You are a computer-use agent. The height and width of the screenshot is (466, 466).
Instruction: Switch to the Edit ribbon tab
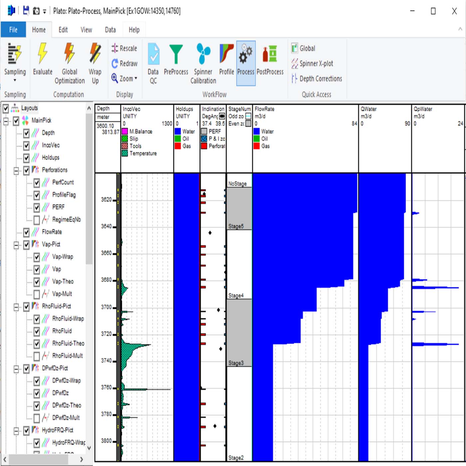point(63,30)
